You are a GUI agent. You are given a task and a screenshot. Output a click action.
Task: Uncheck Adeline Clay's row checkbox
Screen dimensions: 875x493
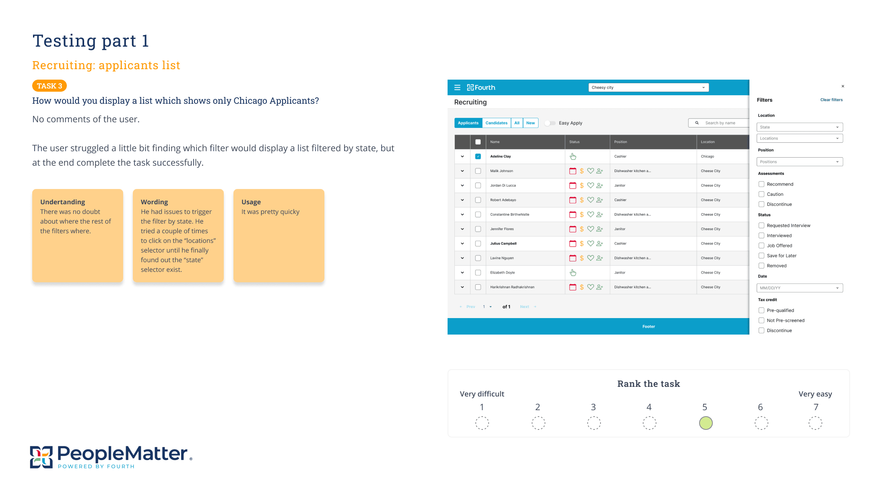(478, 156)
